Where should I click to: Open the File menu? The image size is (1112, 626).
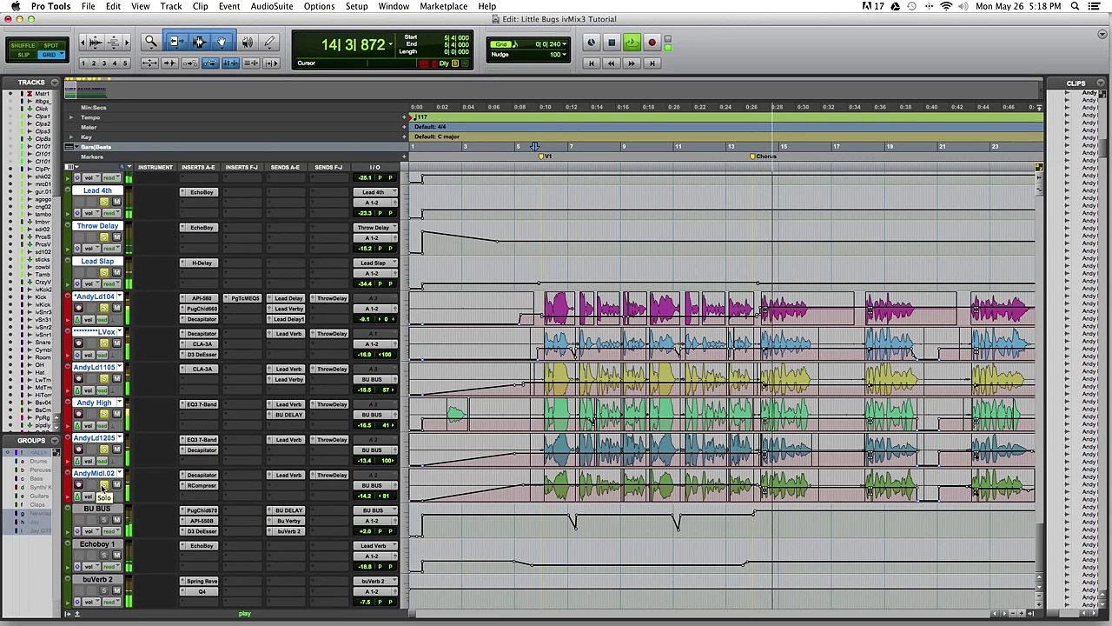click(88, 6)
